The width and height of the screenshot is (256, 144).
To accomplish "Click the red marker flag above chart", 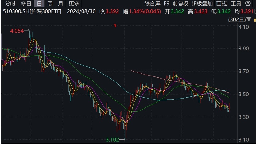I will coord(115,25).
